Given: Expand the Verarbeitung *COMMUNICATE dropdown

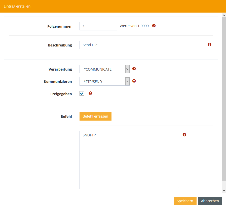Looking at the screenshot, I should pyautogui.click(x=104, y=69).
